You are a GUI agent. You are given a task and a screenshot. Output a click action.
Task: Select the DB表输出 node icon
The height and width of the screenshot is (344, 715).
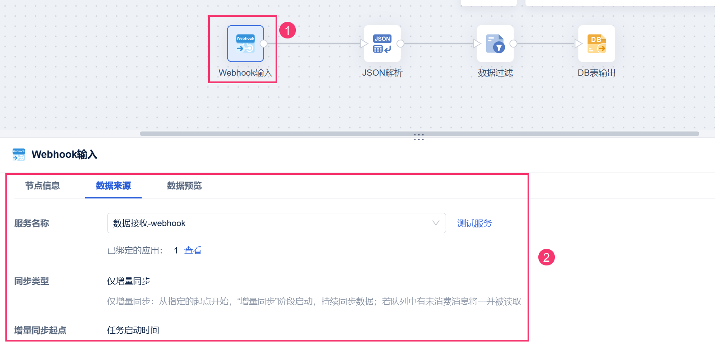point(597,43)
